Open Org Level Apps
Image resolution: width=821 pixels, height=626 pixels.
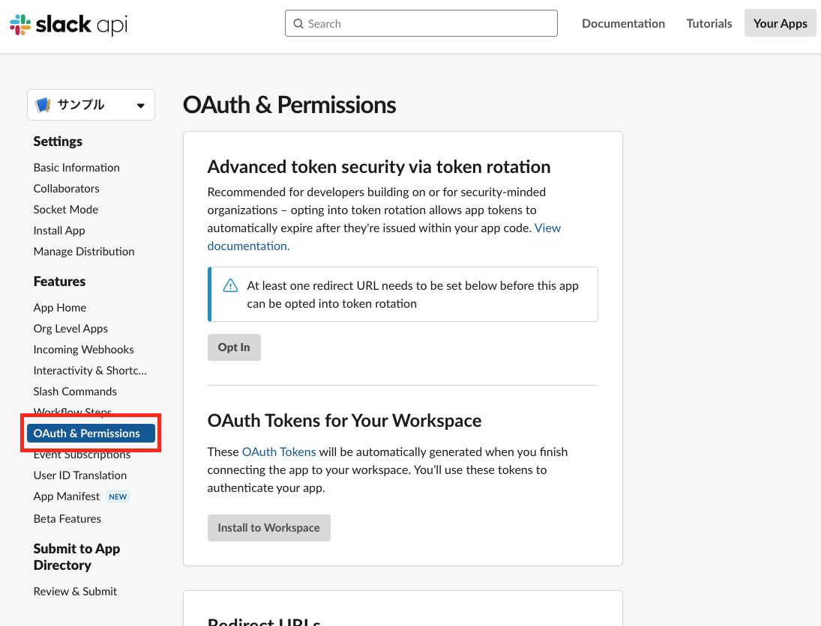[70, 329]
